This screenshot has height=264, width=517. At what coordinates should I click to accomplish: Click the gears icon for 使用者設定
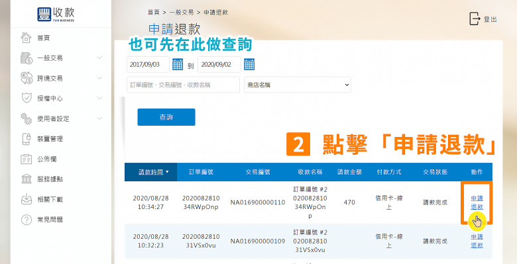point(26,118)
